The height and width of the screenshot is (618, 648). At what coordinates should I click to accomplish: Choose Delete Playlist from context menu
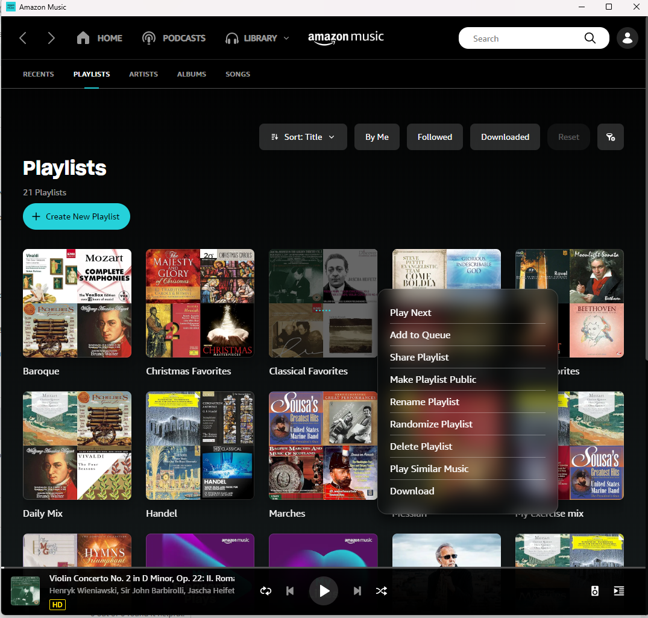[421, 446]
